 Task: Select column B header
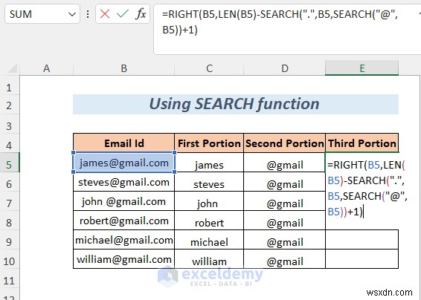click(x=123, y=68)
